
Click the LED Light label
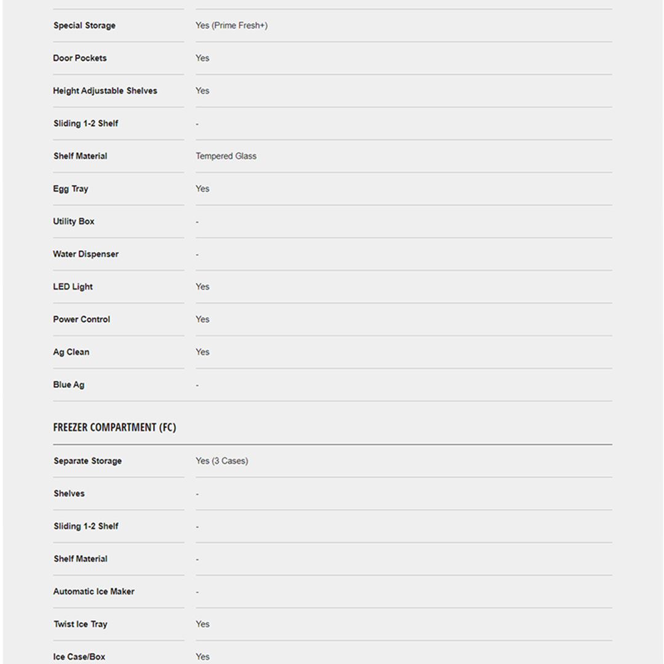[73, 287]
